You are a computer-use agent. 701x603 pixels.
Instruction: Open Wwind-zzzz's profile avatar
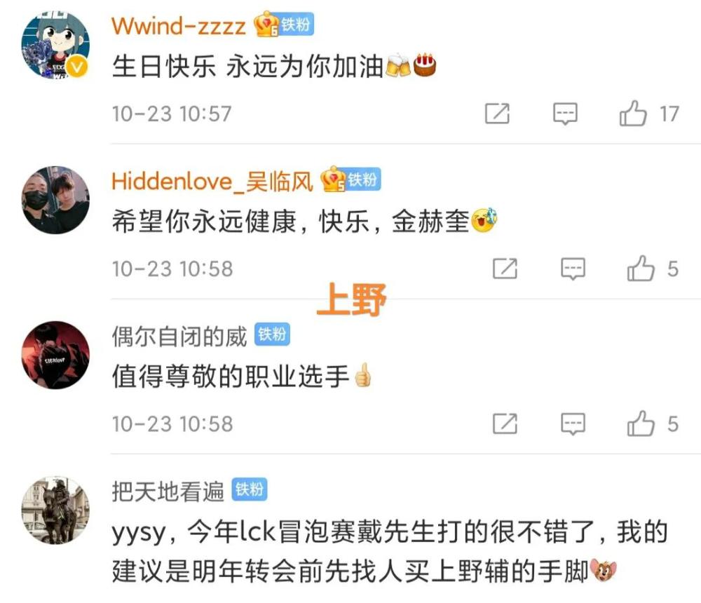55,45
